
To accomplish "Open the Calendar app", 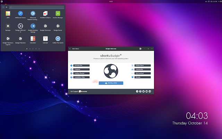I will (x=45, y=39).
